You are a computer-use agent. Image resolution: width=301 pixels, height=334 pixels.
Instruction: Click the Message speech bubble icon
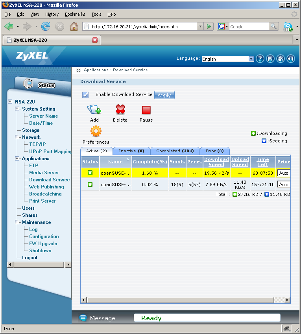[x=83, y=318]
